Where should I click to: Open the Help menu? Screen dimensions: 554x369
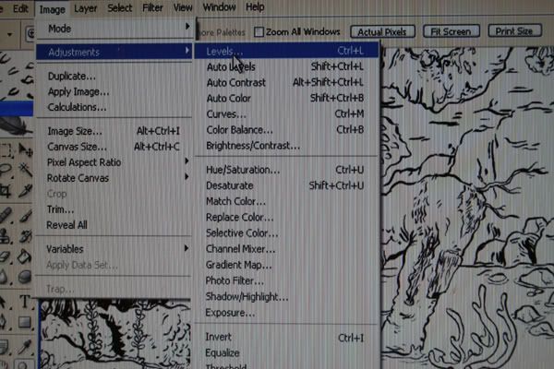pyautogui.click(x=255, y=6)
